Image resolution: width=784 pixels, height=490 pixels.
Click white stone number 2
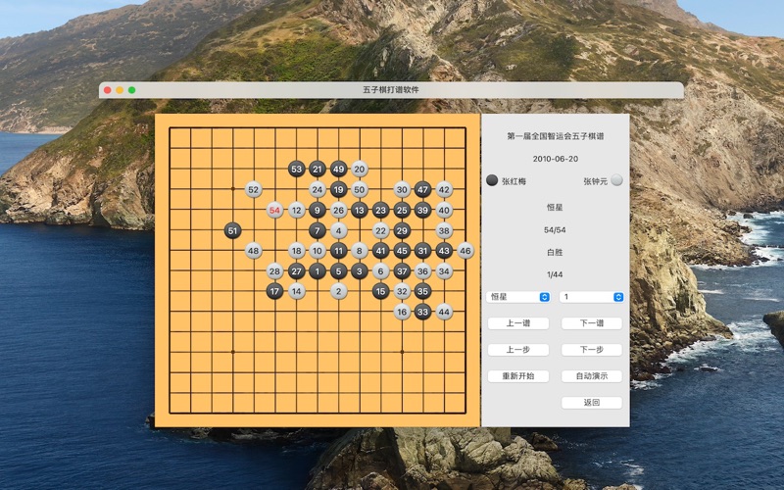tap(338, 291)
